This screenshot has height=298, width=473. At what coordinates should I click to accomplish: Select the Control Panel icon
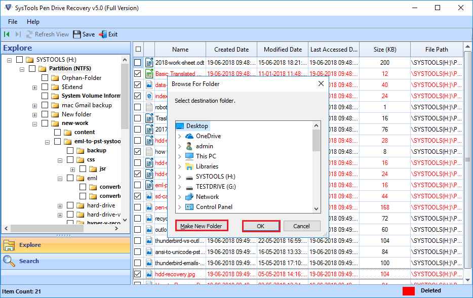(x=189, y=207)
